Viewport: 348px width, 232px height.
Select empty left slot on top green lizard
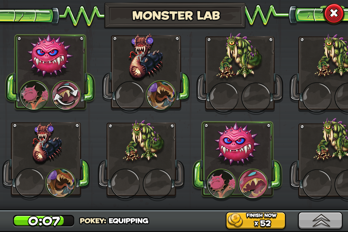(x=224, y=97)
